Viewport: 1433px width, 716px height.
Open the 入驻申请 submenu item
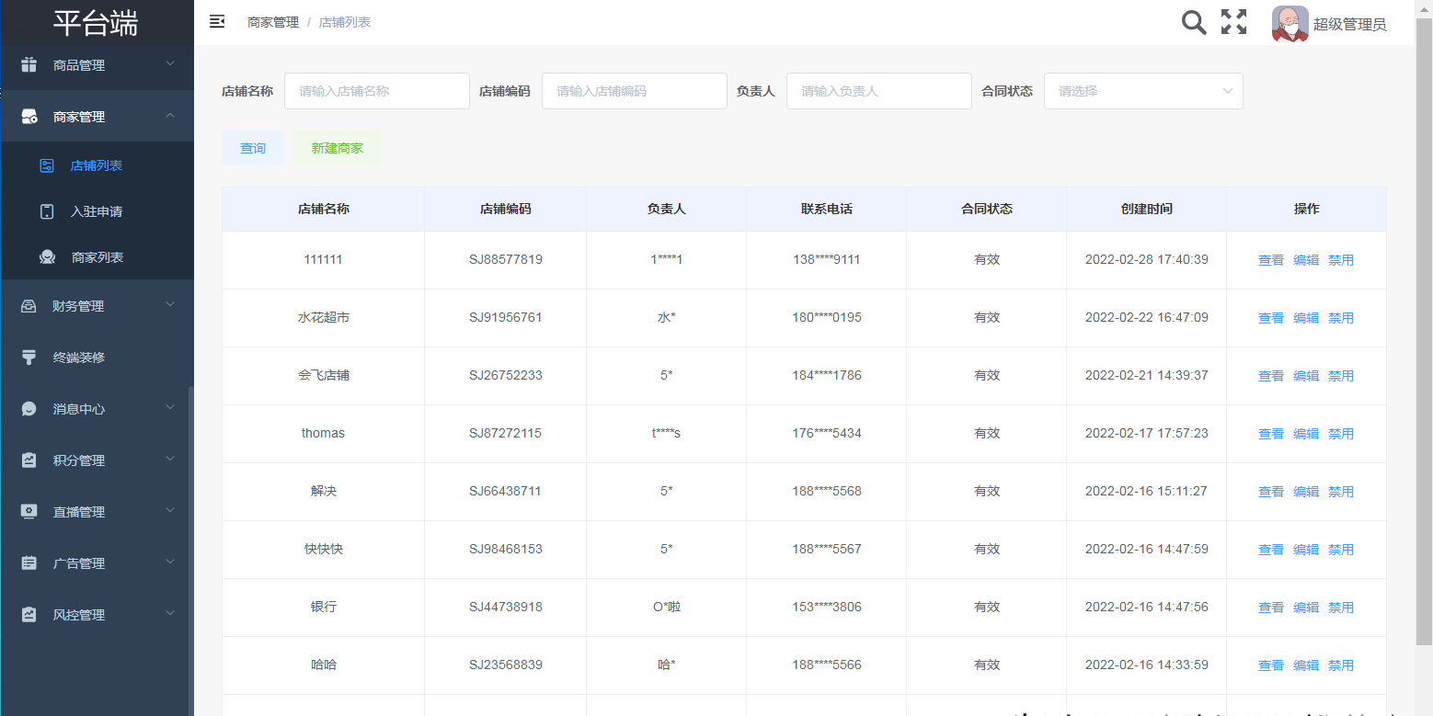click(97, 211)
